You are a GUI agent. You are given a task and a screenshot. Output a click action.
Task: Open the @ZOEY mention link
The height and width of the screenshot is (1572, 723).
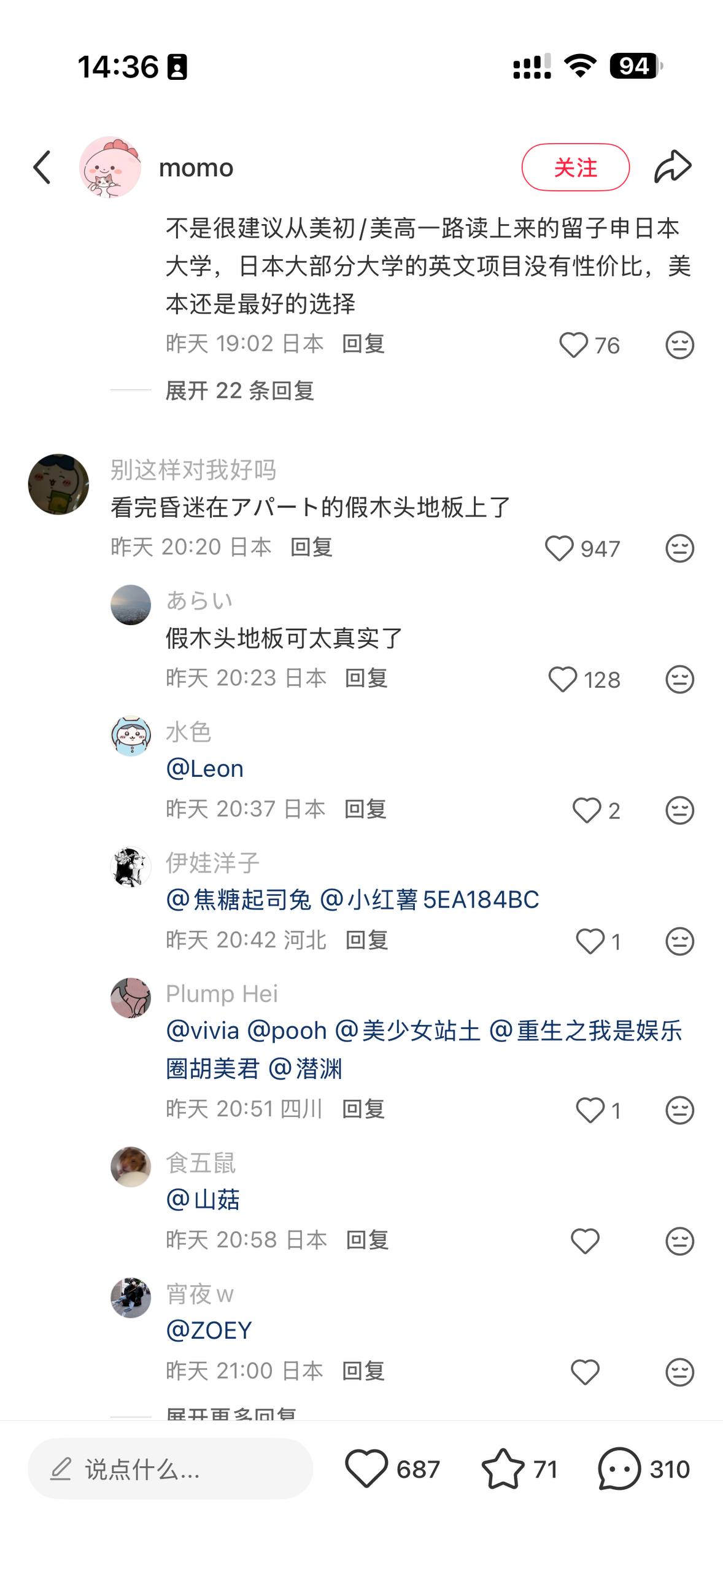[209, 1330]
